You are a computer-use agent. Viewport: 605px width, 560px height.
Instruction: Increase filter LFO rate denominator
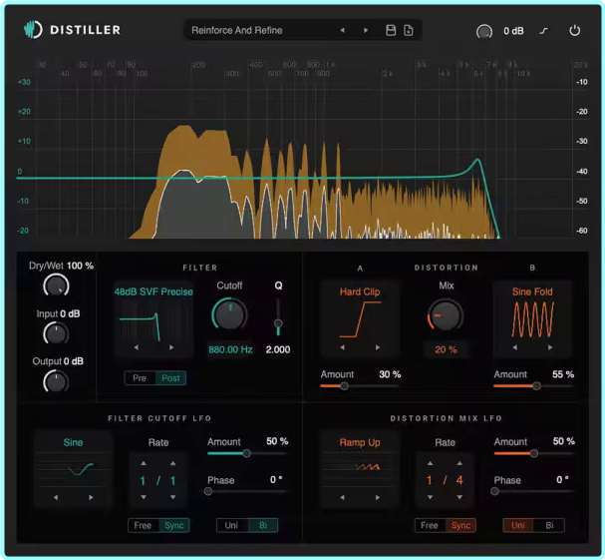[x=172, y=463]
